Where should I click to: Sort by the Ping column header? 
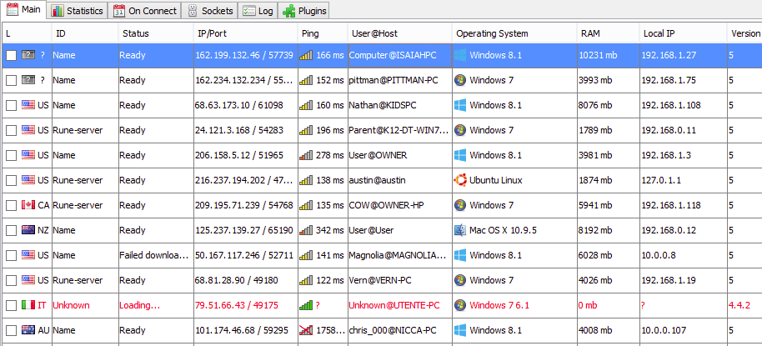point(323,33)
